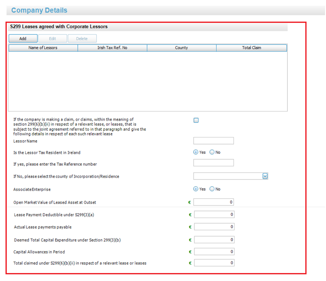Select Yes for Associate Enterprise
The height and width of the screenshot is (281, 326).
tap(196, 189)
